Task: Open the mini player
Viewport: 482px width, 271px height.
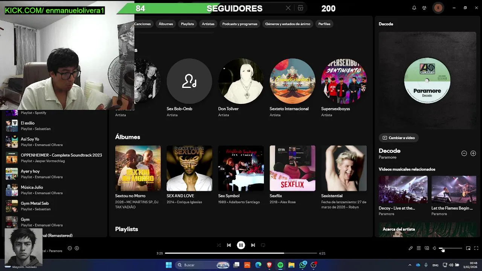Action: pos(468,248)
